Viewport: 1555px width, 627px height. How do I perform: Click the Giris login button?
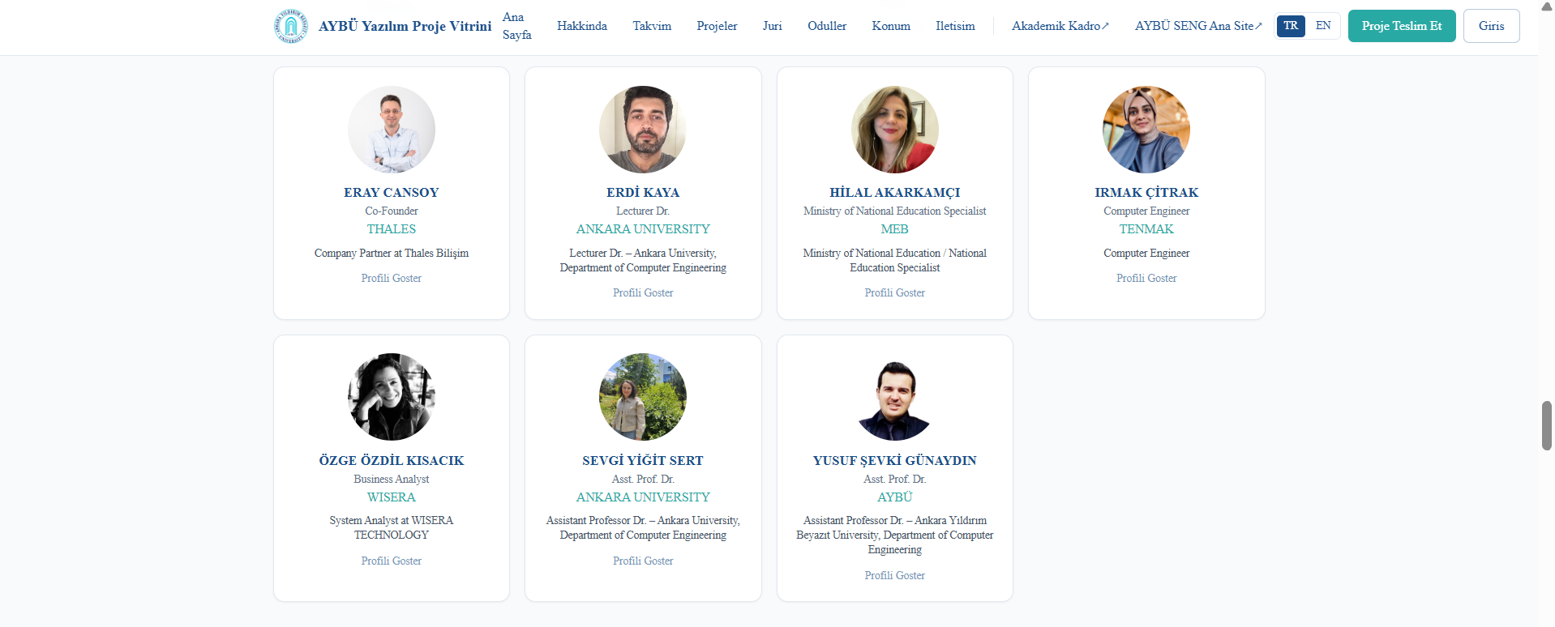[1491, 26]
